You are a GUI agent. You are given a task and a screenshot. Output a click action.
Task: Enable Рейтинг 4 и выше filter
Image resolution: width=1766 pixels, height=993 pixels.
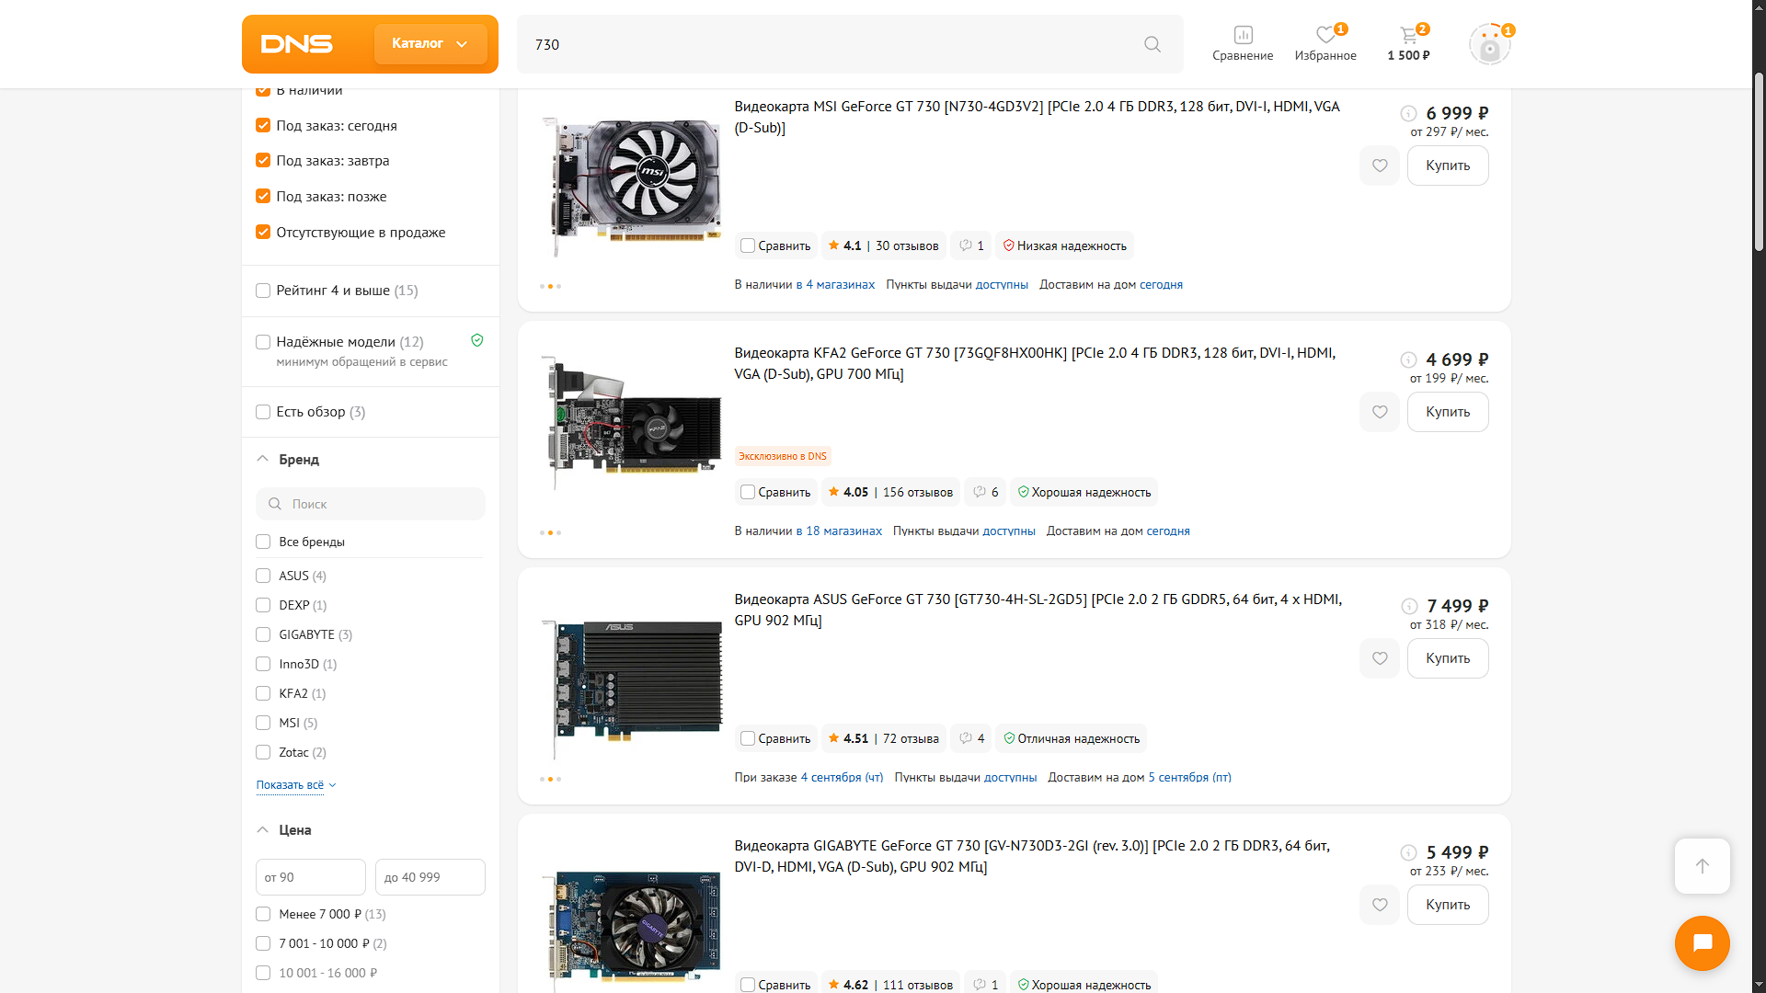[263, 291]
